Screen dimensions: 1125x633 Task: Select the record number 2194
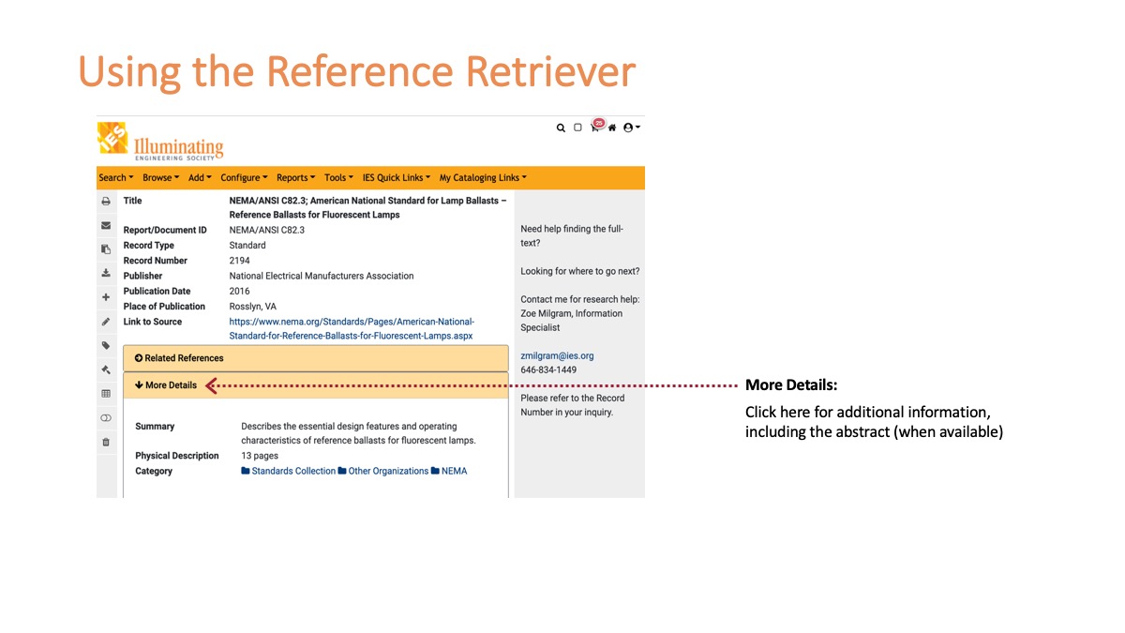(x=241, y=261)
